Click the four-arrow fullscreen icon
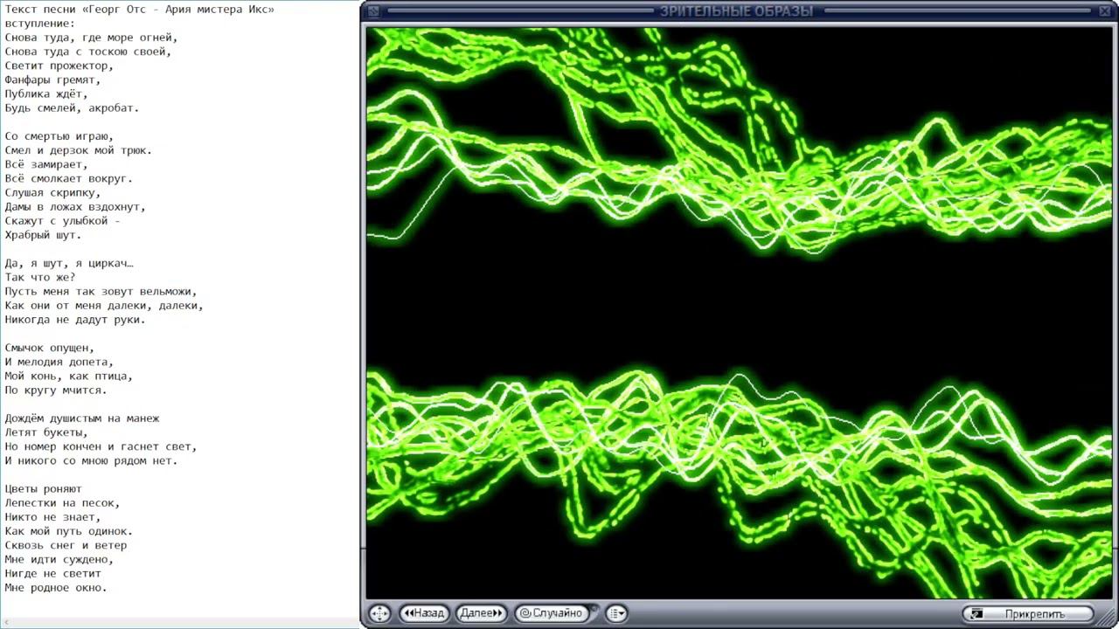1119x629 pixels. tap(379, 613)
